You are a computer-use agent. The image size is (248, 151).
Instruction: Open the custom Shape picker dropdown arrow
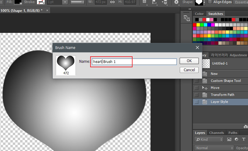[204, 2]
